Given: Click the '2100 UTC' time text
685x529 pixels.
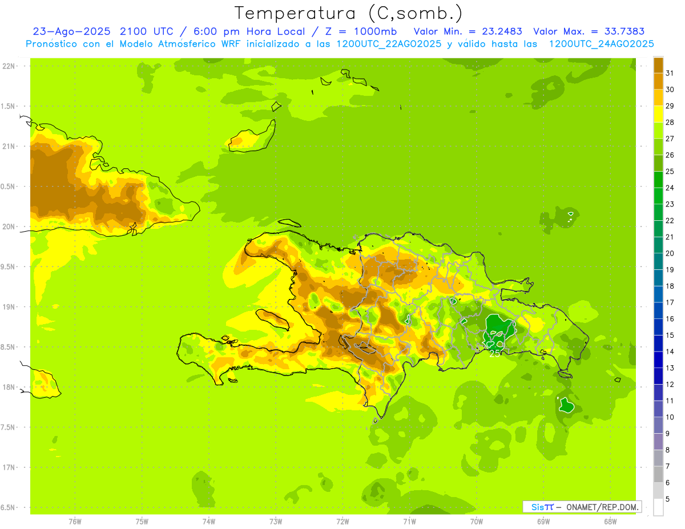Looking at the screenshot, I should pos(147,31).
